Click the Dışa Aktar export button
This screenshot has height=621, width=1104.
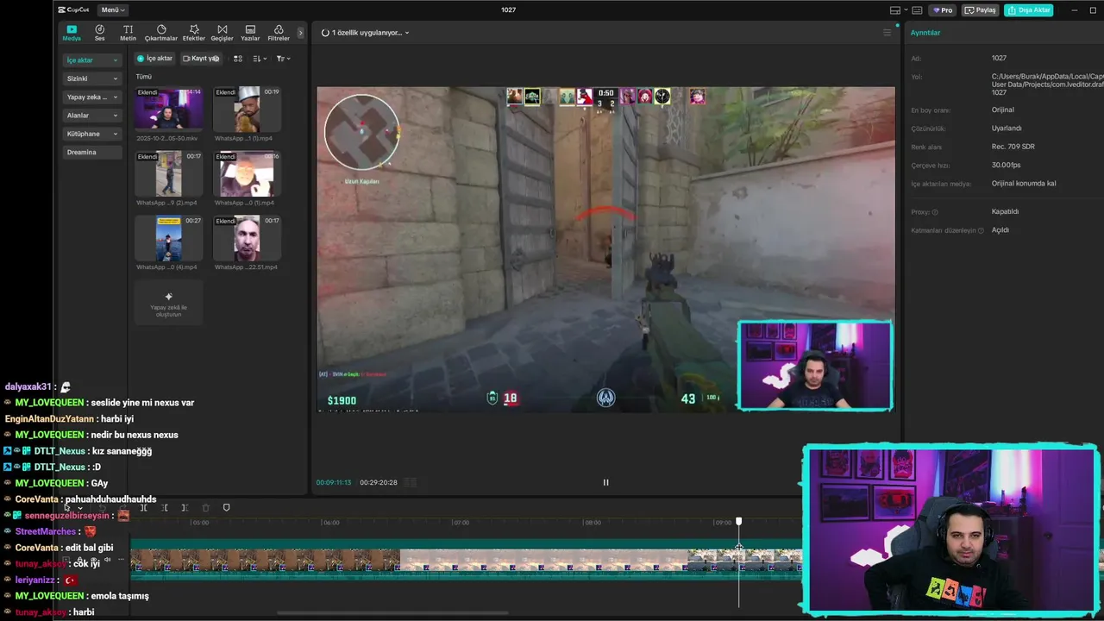pos(1028,10)
